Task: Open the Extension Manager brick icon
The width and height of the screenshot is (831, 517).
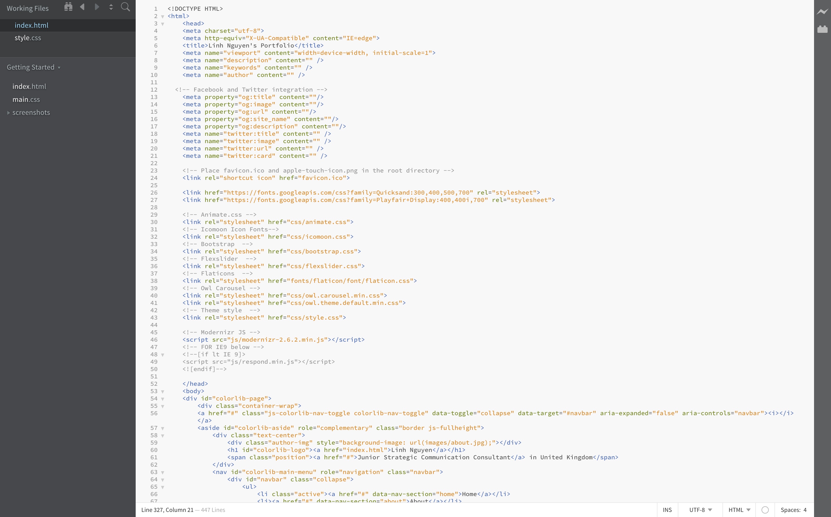Action: coord(823,29)
